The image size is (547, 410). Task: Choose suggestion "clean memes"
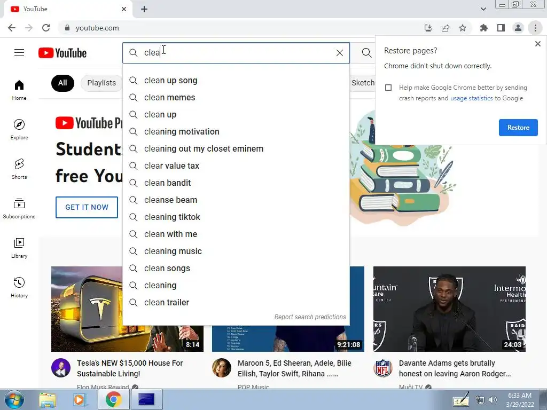pos(236,98)
